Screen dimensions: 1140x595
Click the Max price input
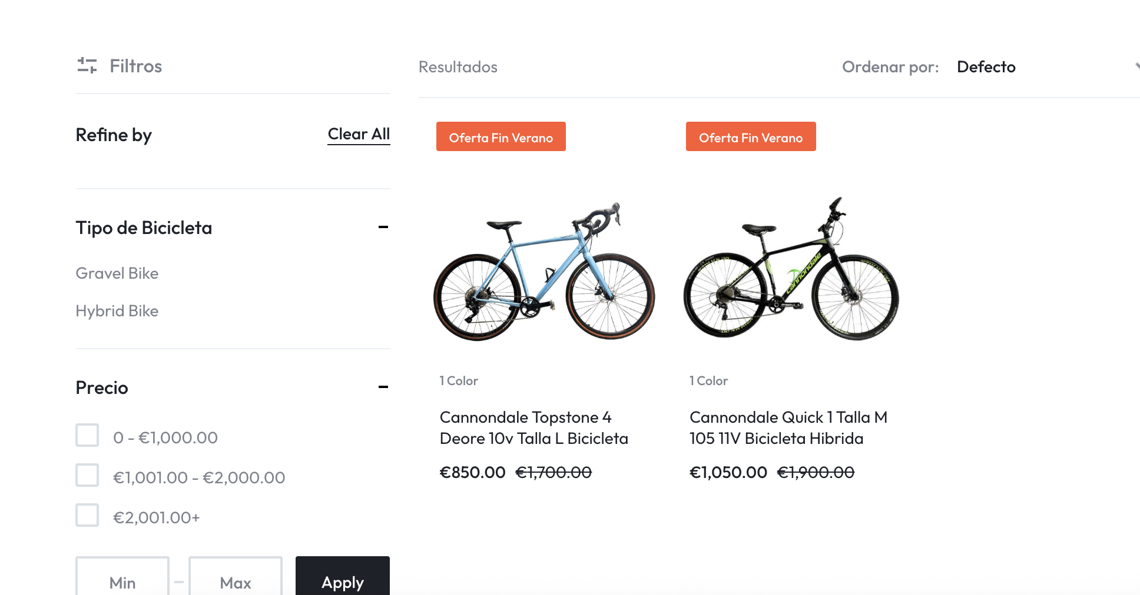(x=236, y=580)
